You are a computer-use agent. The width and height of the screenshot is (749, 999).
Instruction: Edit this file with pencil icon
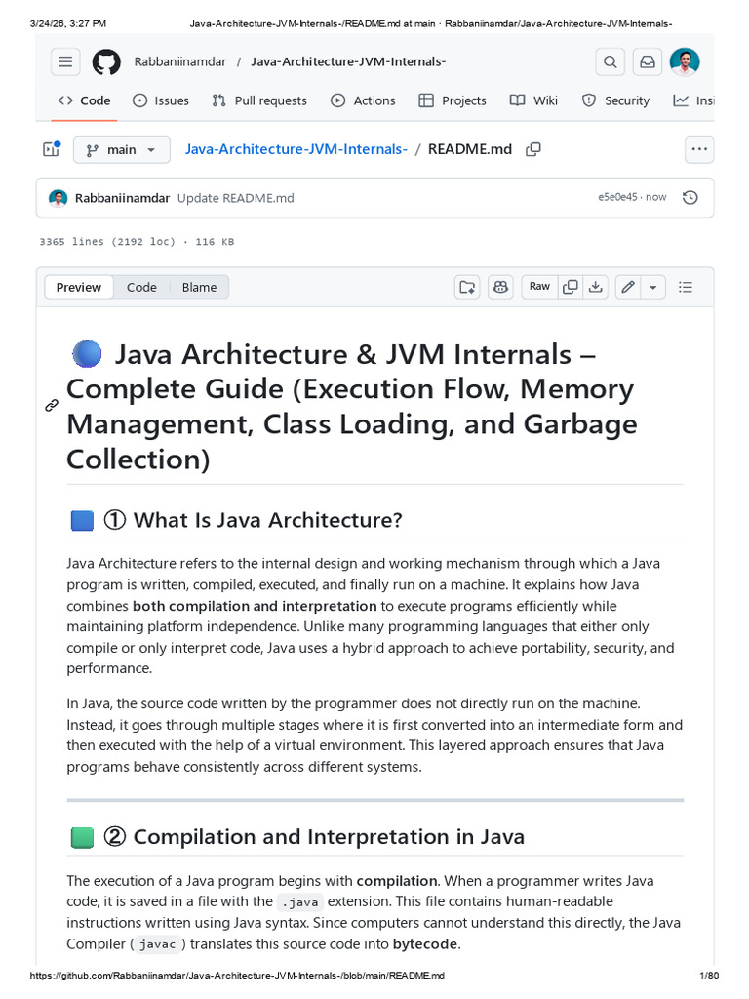pos(628,287)
